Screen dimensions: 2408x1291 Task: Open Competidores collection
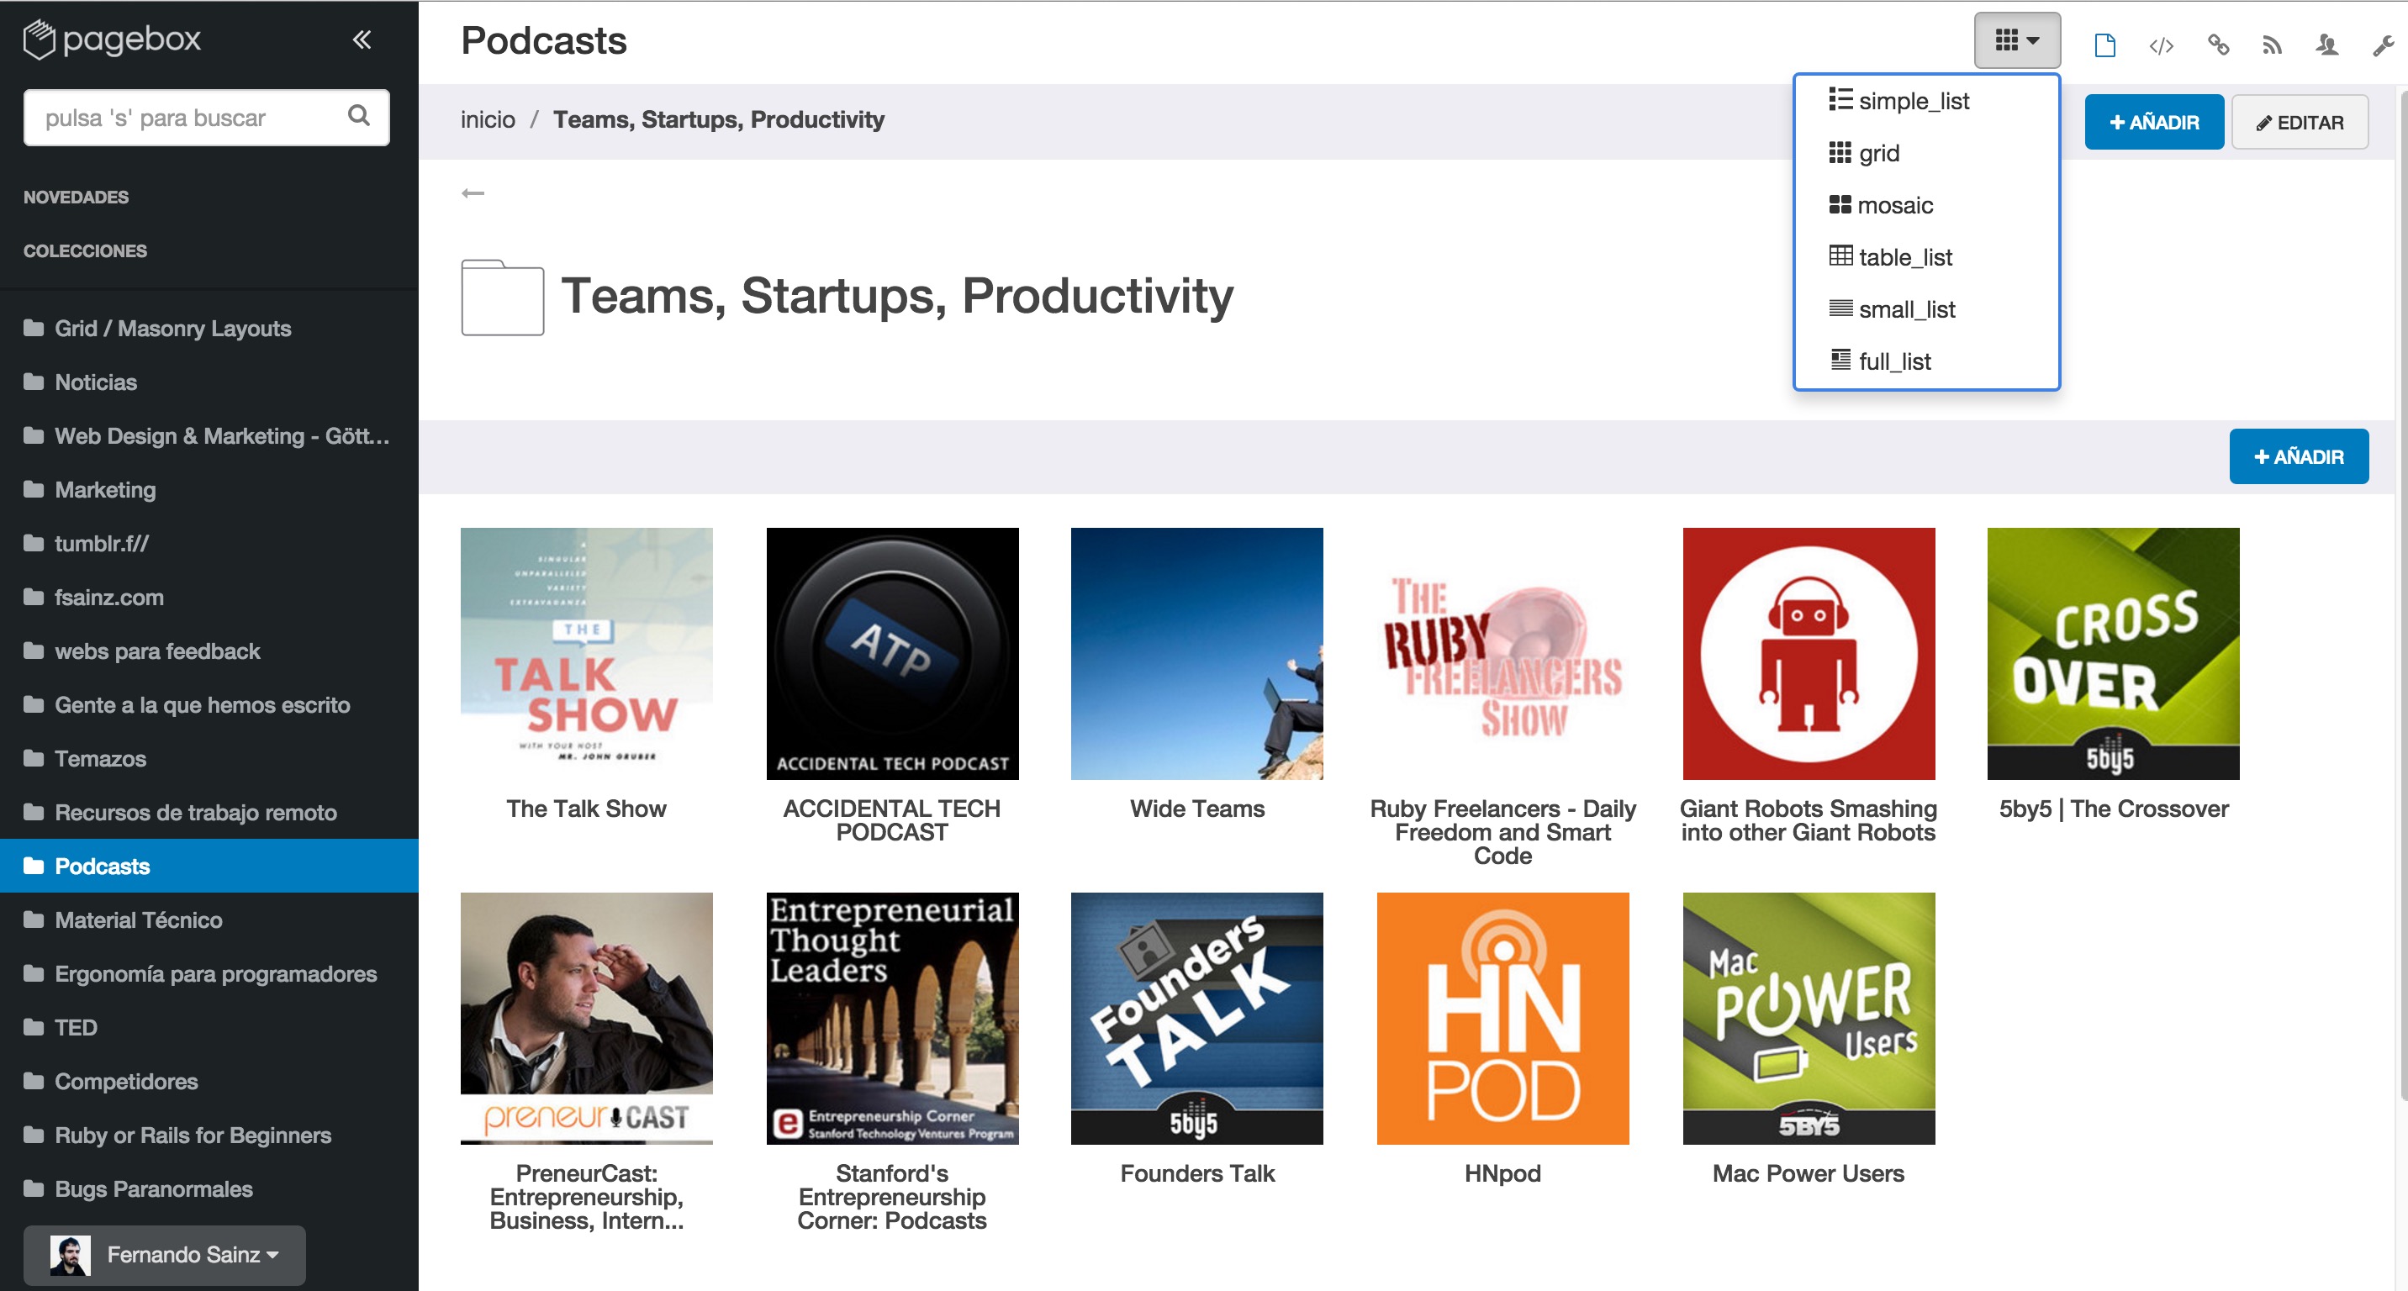click(x=209, y=1082)
